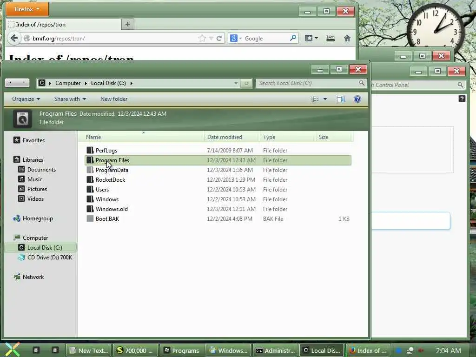Click the Control Panel search magnifier icon

pyautogui.click(x=460, y=85)
